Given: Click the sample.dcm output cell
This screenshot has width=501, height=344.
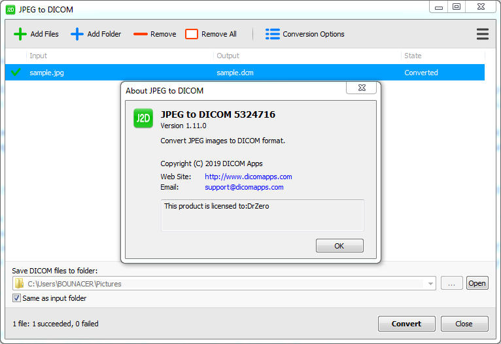Looking at the screenshot, I should tap(235, 73).
